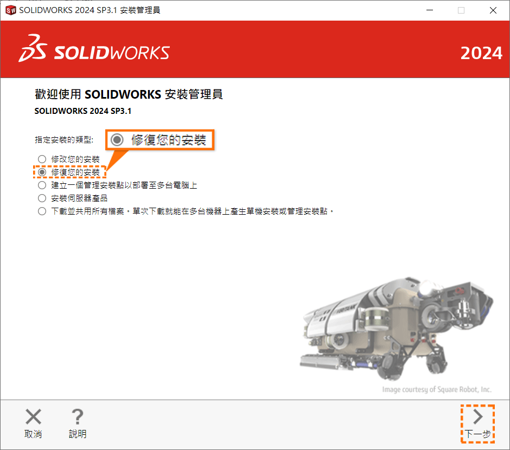Screen dimensions: 510x450
Task: Select the repair your installation radio button
Action: point(42,172)
